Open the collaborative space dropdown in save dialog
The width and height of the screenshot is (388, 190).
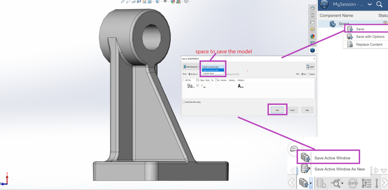(213, 67)
